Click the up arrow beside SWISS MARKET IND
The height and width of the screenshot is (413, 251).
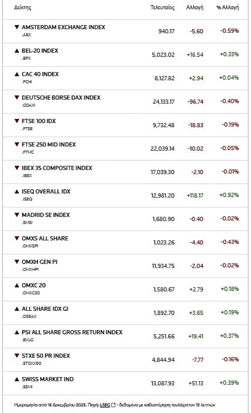17,379
